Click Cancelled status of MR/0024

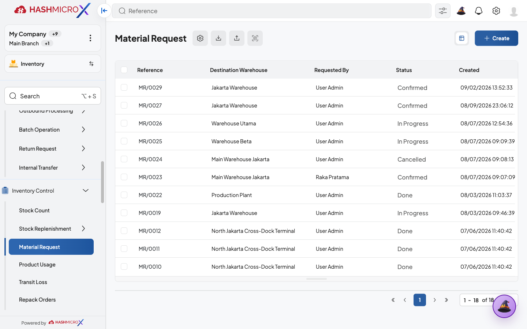click(x=412, y=159)
